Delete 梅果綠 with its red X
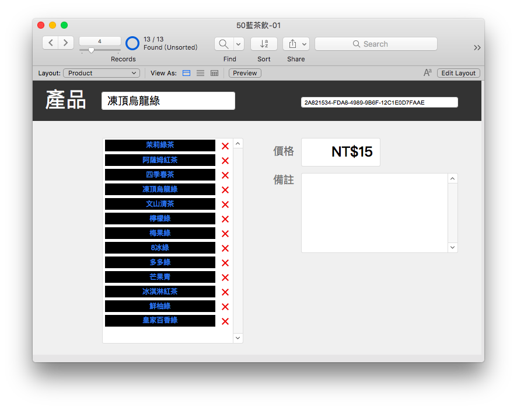517x409 pixels. point(225,234)
